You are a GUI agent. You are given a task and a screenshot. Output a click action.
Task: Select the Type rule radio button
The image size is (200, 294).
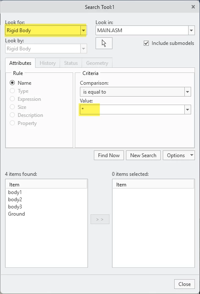(x=12, y=91)
